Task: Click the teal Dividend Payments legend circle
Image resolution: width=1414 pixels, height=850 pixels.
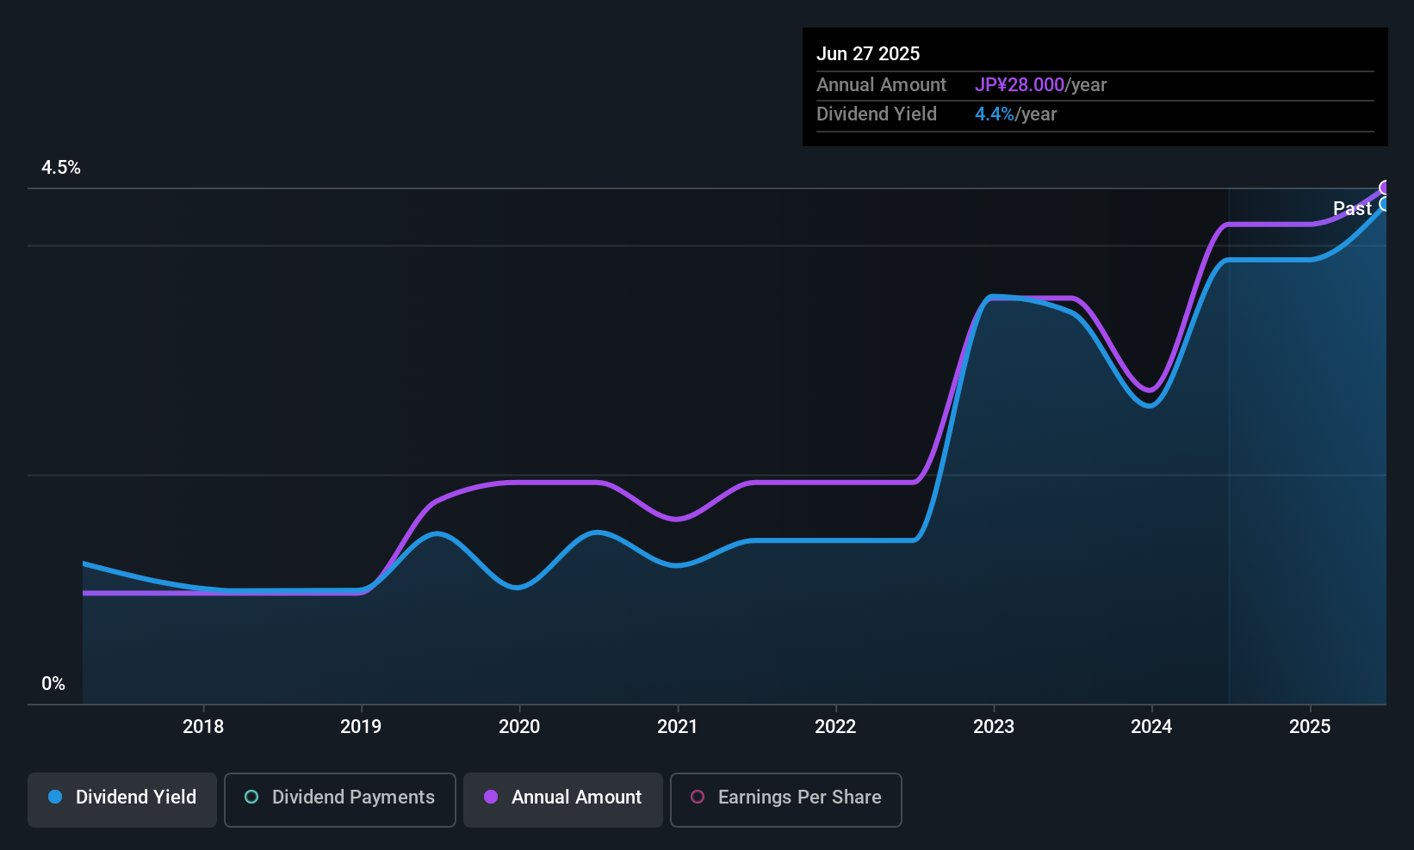Action: pyautogui.click(x=251, y=797)
